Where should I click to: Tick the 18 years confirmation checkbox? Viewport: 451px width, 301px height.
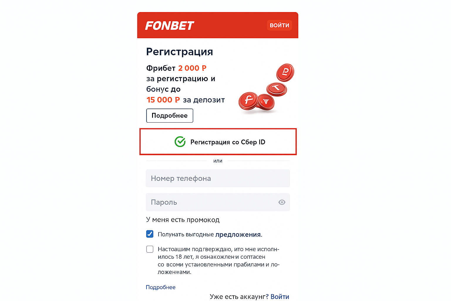point(150,249)
